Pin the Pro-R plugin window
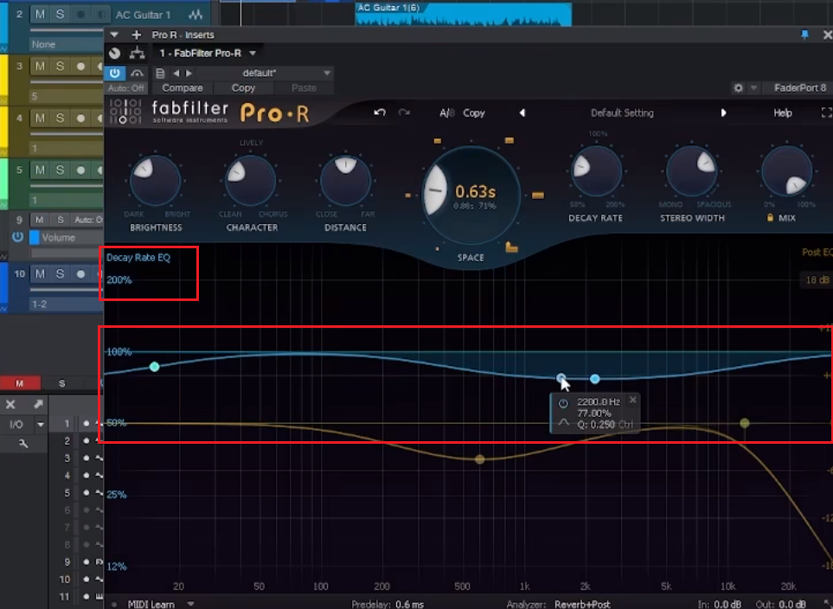Viewport: 833px width, 609px height. click(x=804, y=35)
